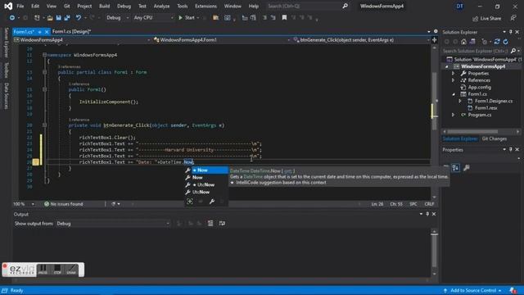Image resolution: width=524 pixels, height=295 pixels.
Task: Collapse the Form1.cs node
Action: click(454, 94)
